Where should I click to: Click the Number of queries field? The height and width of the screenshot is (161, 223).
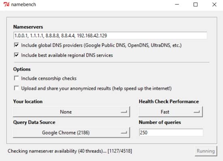pos(171,133)
